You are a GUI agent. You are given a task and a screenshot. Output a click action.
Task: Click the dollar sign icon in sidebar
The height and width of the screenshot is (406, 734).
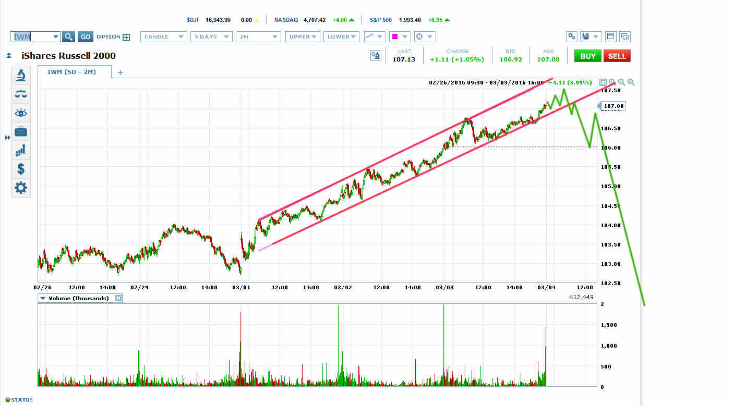21,169
